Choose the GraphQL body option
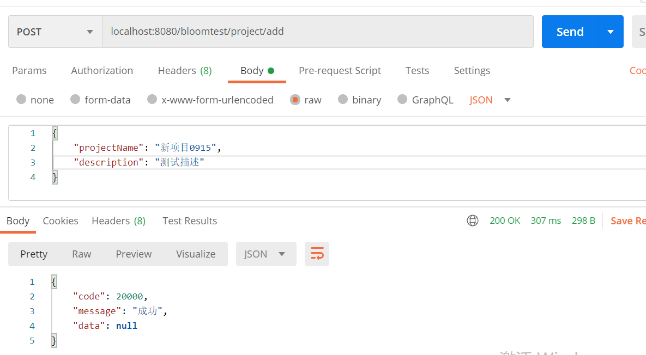Image resolution: width=646 pixels, height=355 pixels. pos(402,99)
